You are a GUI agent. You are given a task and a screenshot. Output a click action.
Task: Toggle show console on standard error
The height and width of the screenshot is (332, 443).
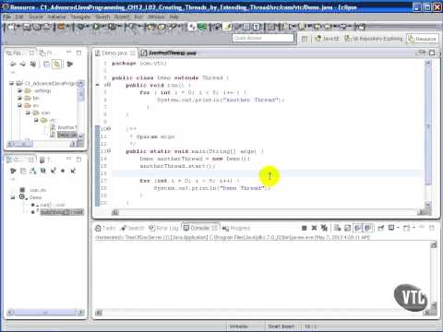(x=367, y=228)
